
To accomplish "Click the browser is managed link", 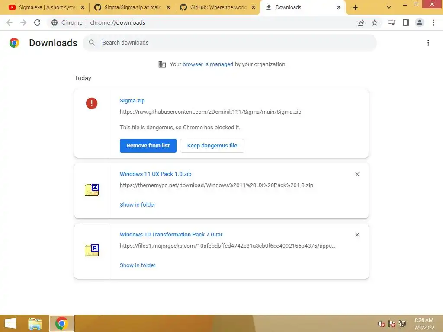I will pos(208,64).
